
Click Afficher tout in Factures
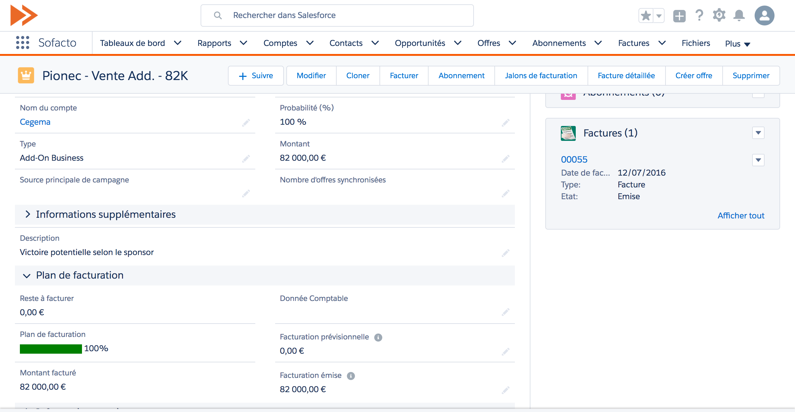[x=741, y=216]
